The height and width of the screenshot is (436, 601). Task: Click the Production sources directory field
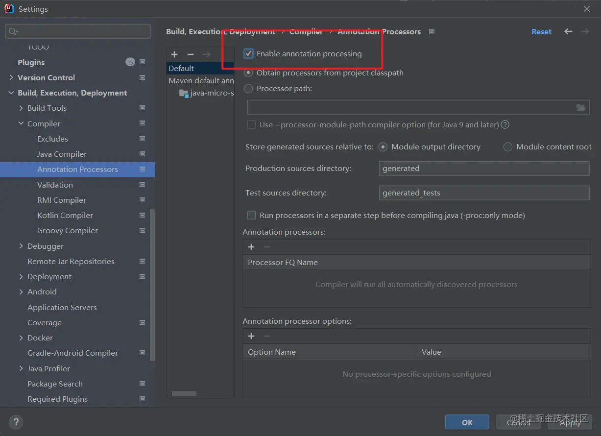point(484,168)
